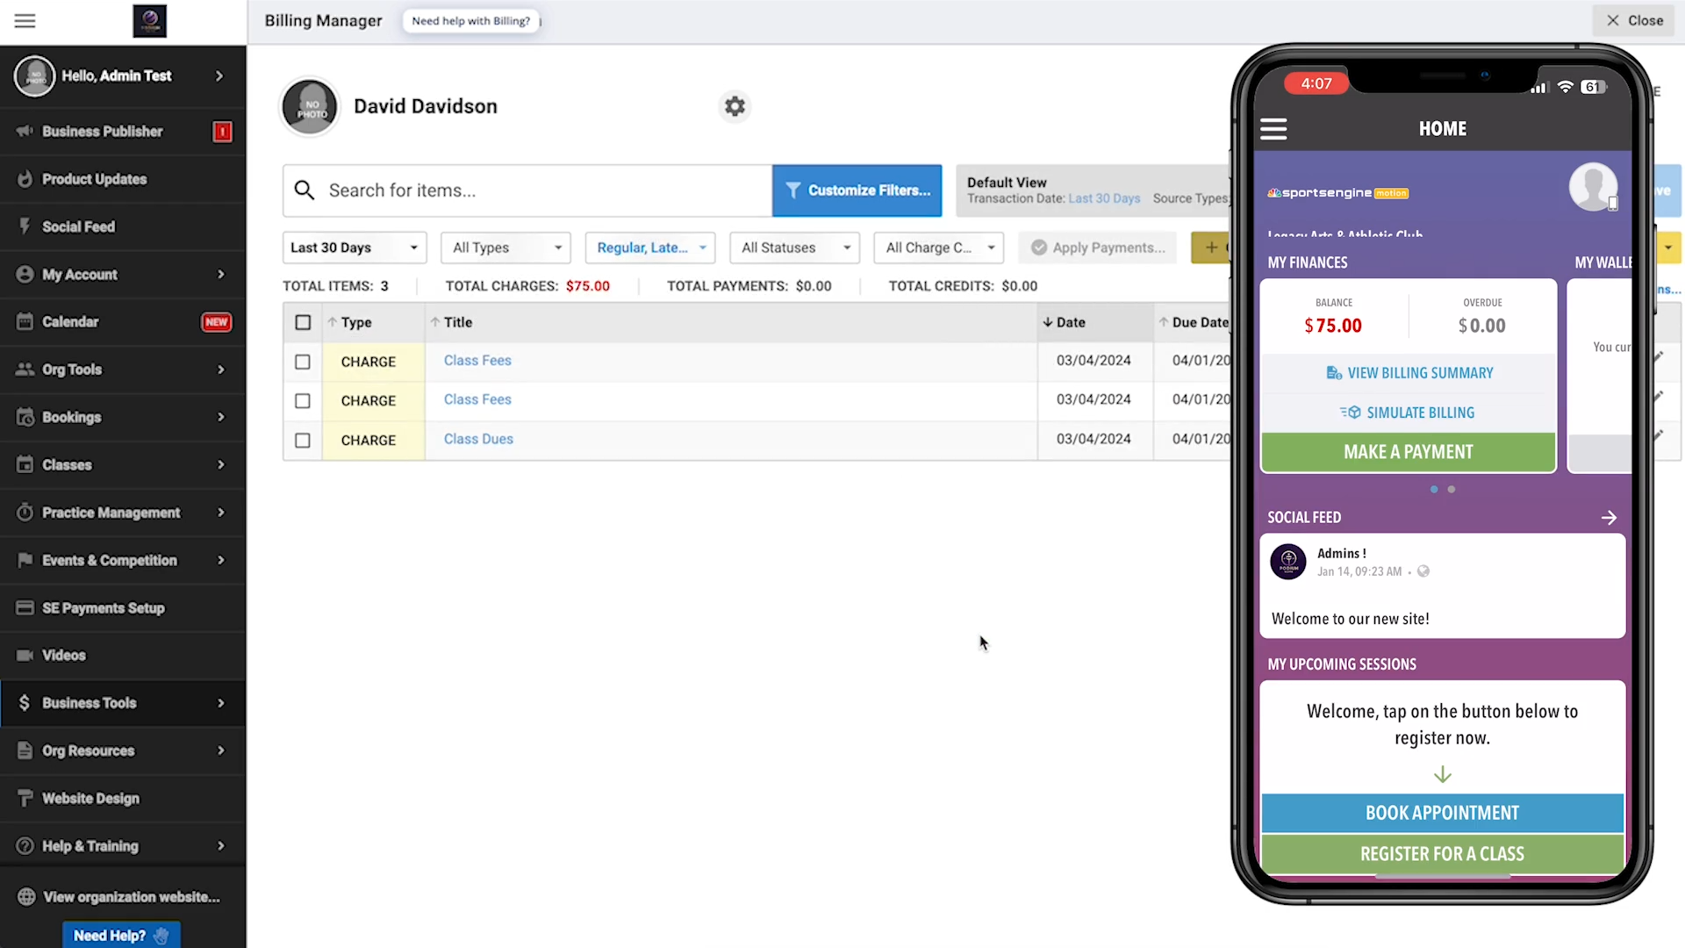Click Customize Filters button
The height and width of the screenshot is (948, 1685).
click(857, 190)
